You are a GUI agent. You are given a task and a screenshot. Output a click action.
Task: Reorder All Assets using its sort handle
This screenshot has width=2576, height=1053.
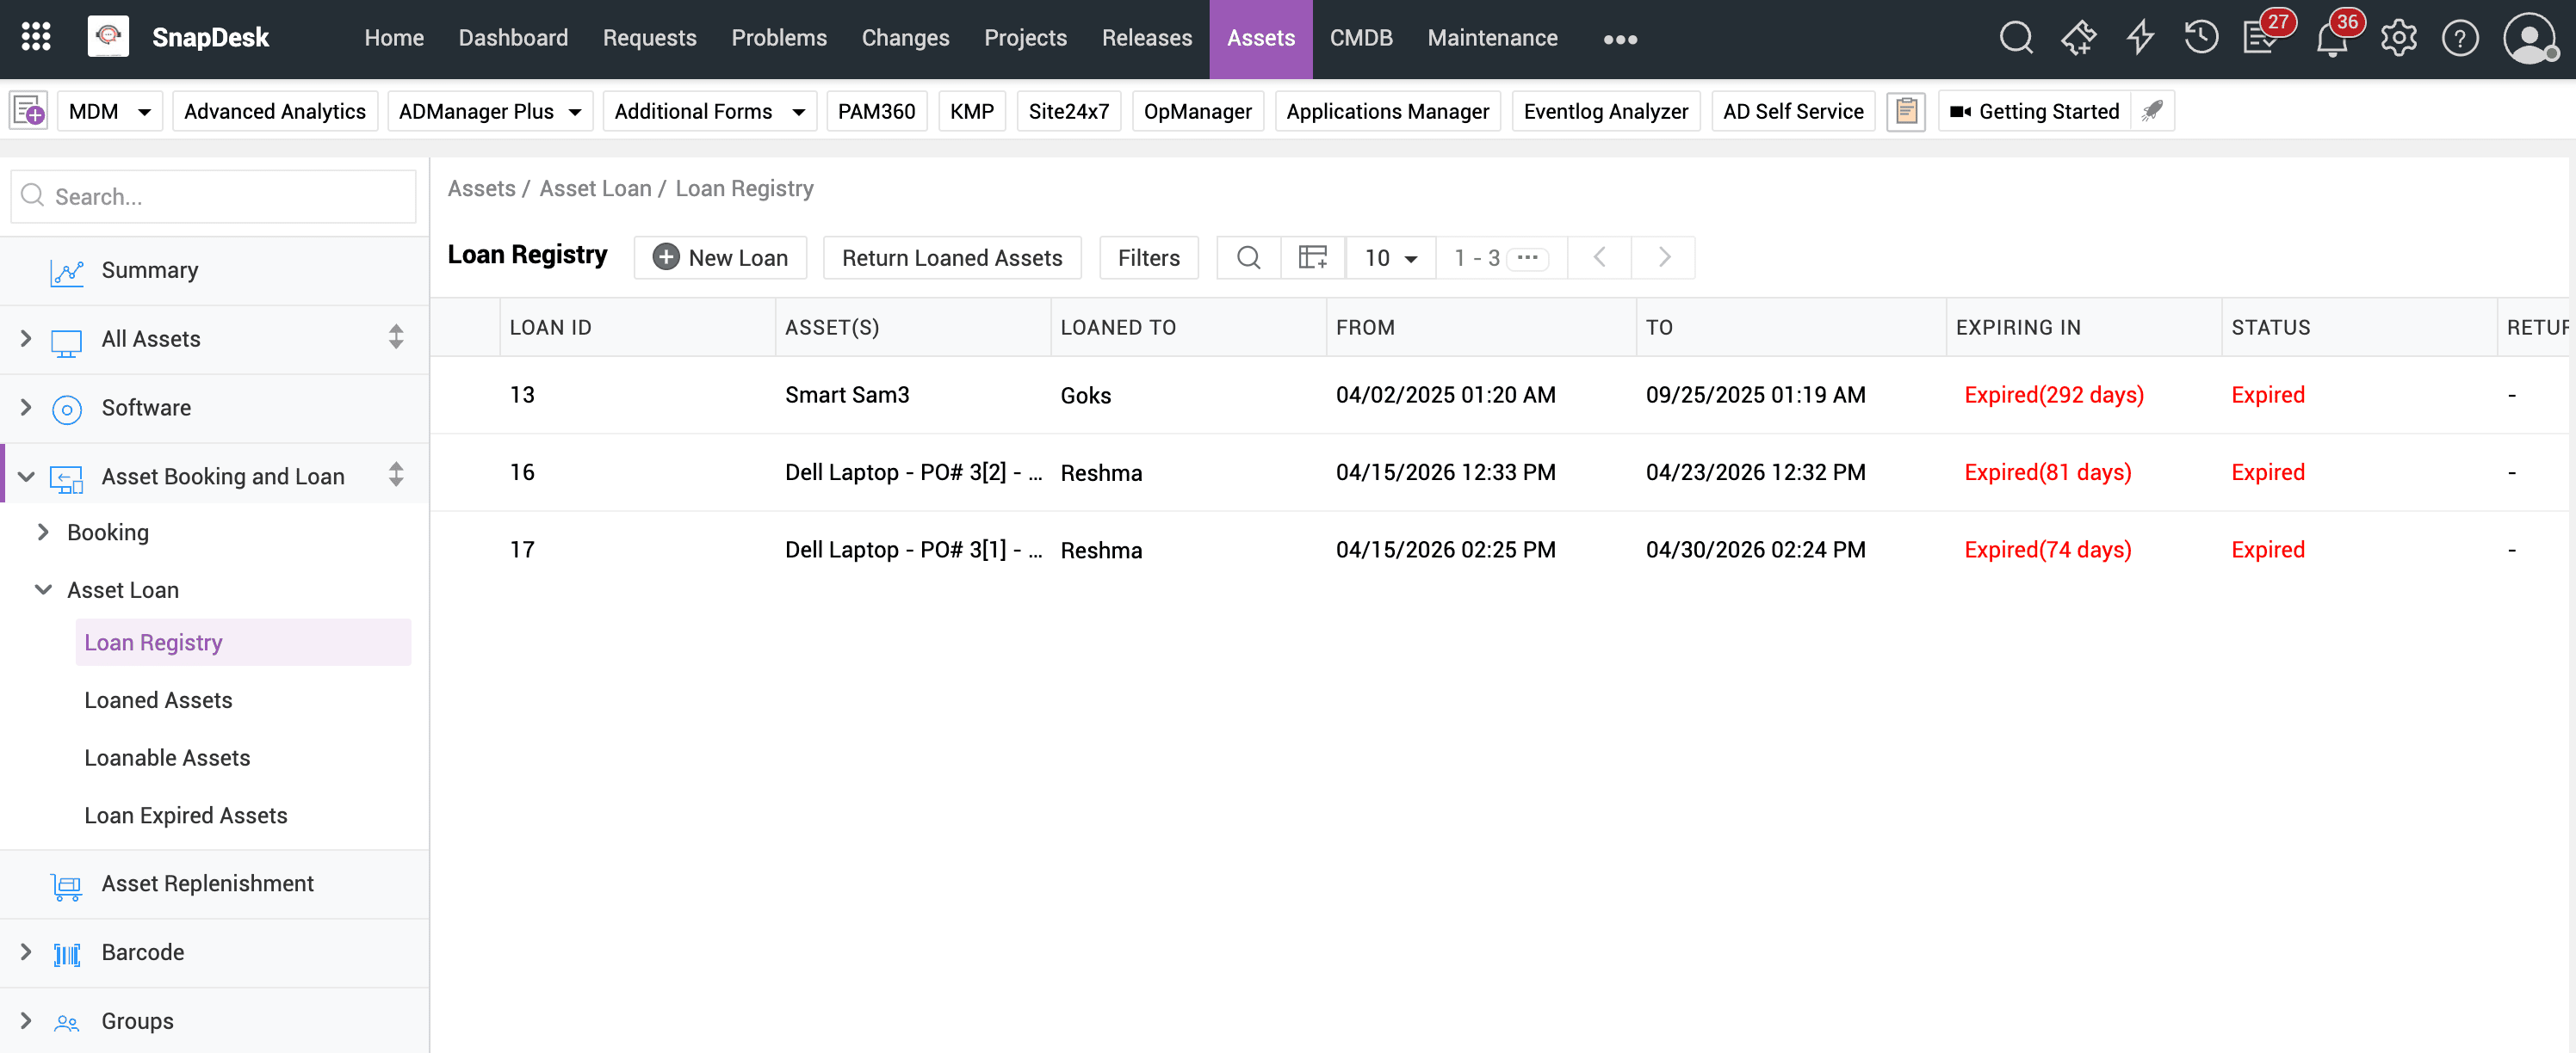[x=396, y=336]
